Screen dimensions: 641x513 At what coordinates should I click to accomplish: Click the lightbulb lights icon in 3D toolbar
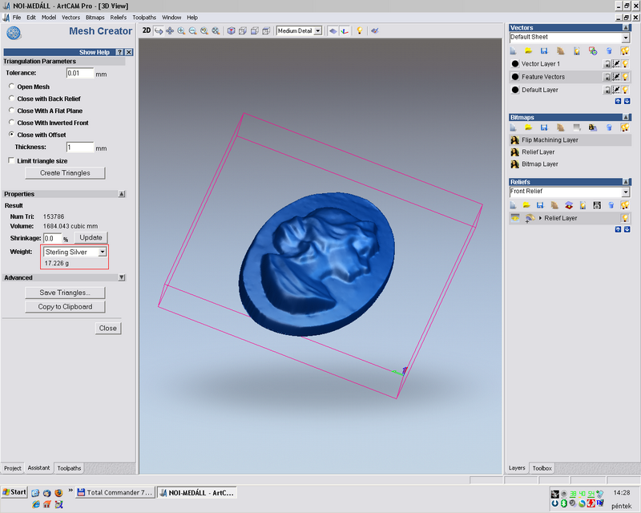(360, 30)
